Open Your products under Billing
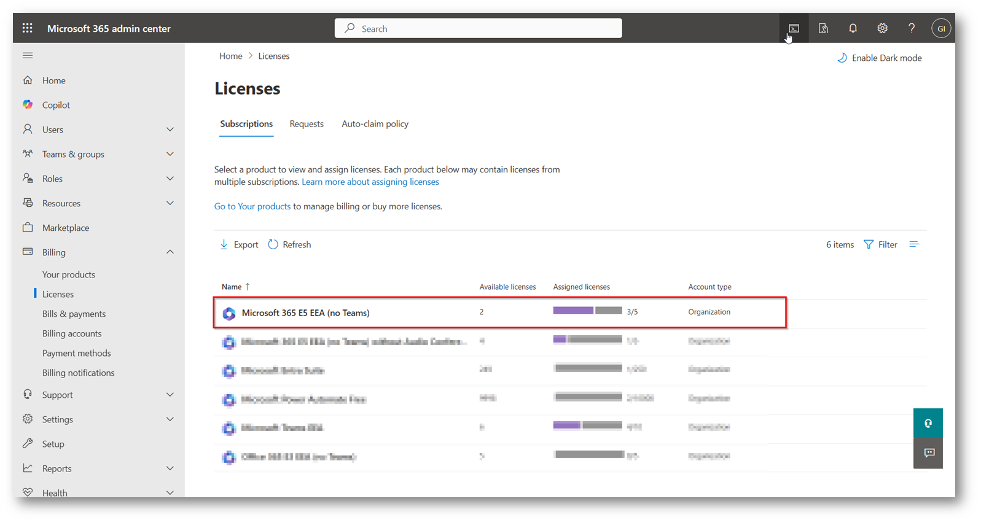Screen dimensions: 981x523 pos(69,274)
